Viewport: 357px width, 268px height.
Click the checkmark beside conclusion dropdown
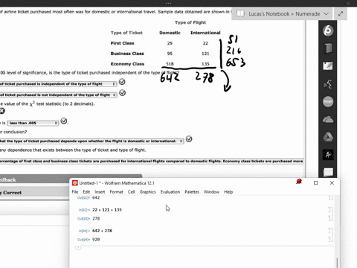click(x=189, y=139)
